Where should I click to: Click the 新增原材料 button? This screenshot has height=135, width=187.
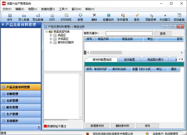coord(97,125)
